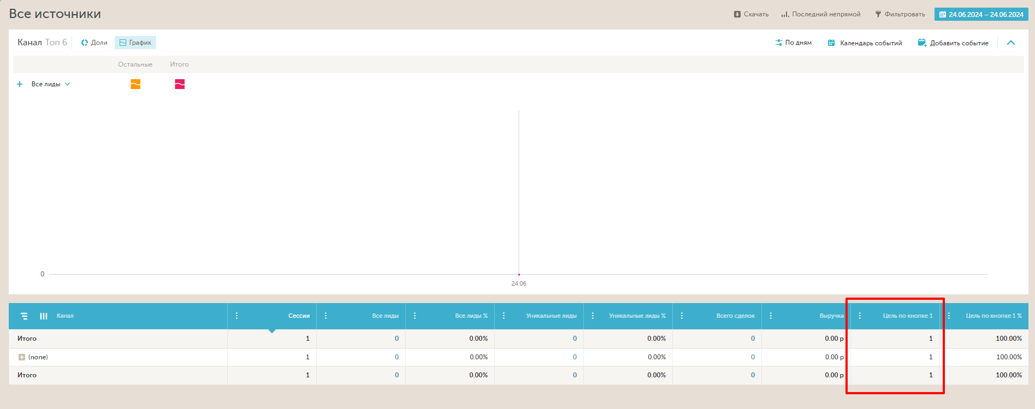Click the Остальные legend label
The image size is (1035, 409).
135,64
